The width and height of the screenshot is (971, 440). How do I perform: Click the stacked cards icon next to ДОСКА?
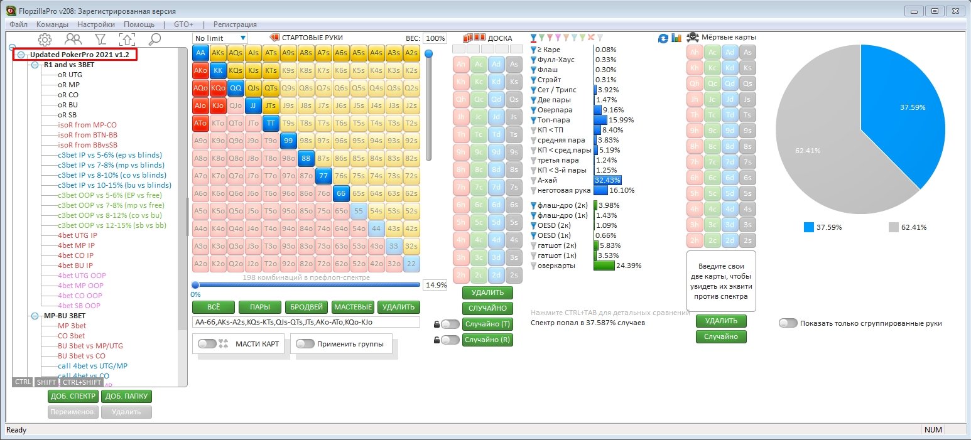click(467, 38)
